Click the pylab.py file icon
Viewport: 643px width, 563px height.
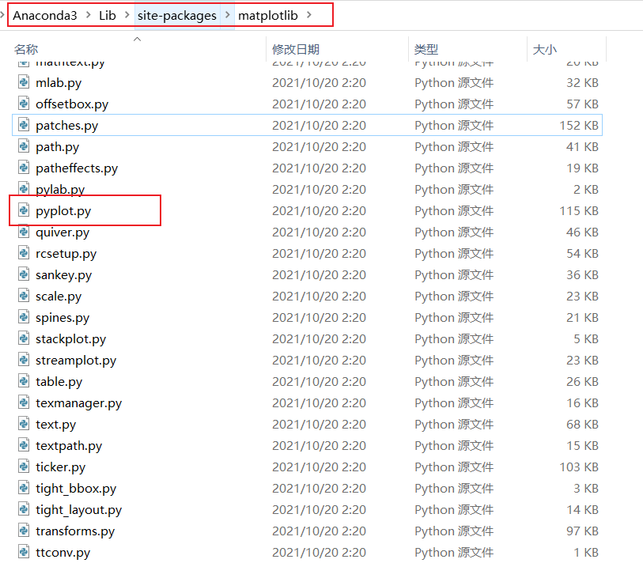click(24, 189)
